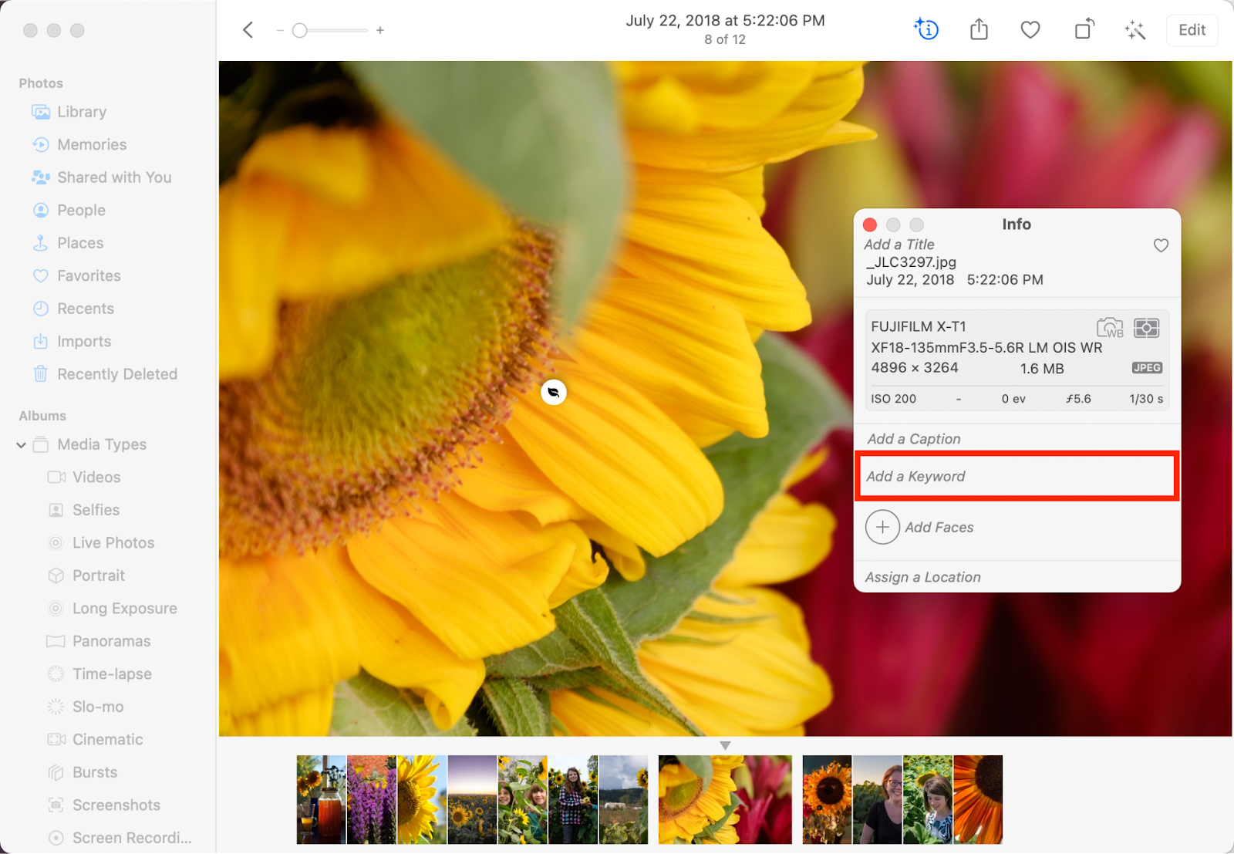Apply Auto Enhance with the magic wand
The height and width of the screenshot is (854, 1234).
coord(1135,30)
